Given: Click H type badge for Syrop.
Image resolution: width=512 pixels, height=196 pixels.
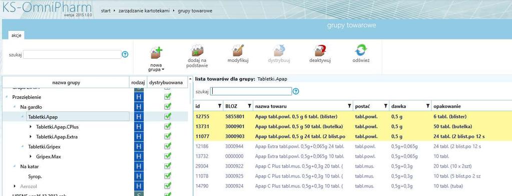Looking at the screenshot, I should 139,176.
